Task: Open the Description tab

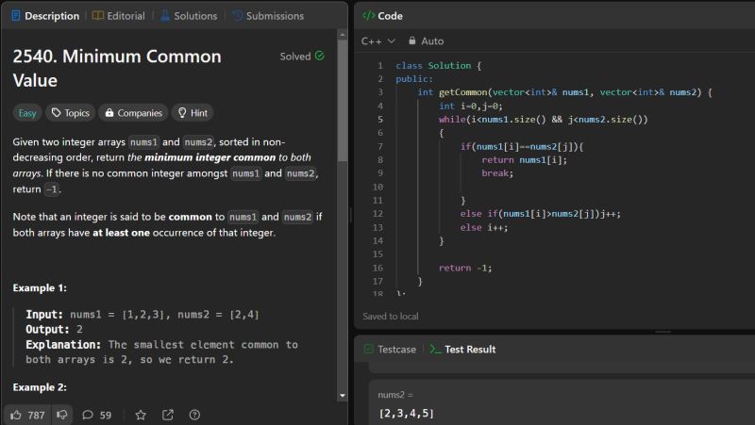Action: pyautogui.click(x=45, y=16)
